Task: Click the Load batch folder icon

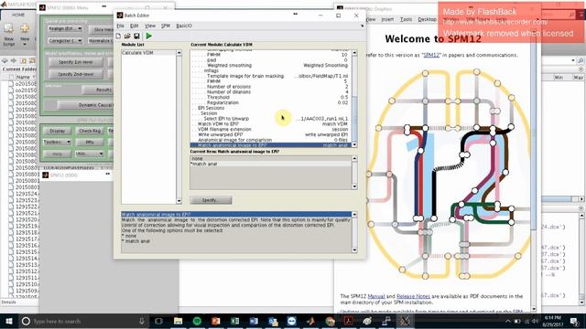Action: (x=127, y=36)
